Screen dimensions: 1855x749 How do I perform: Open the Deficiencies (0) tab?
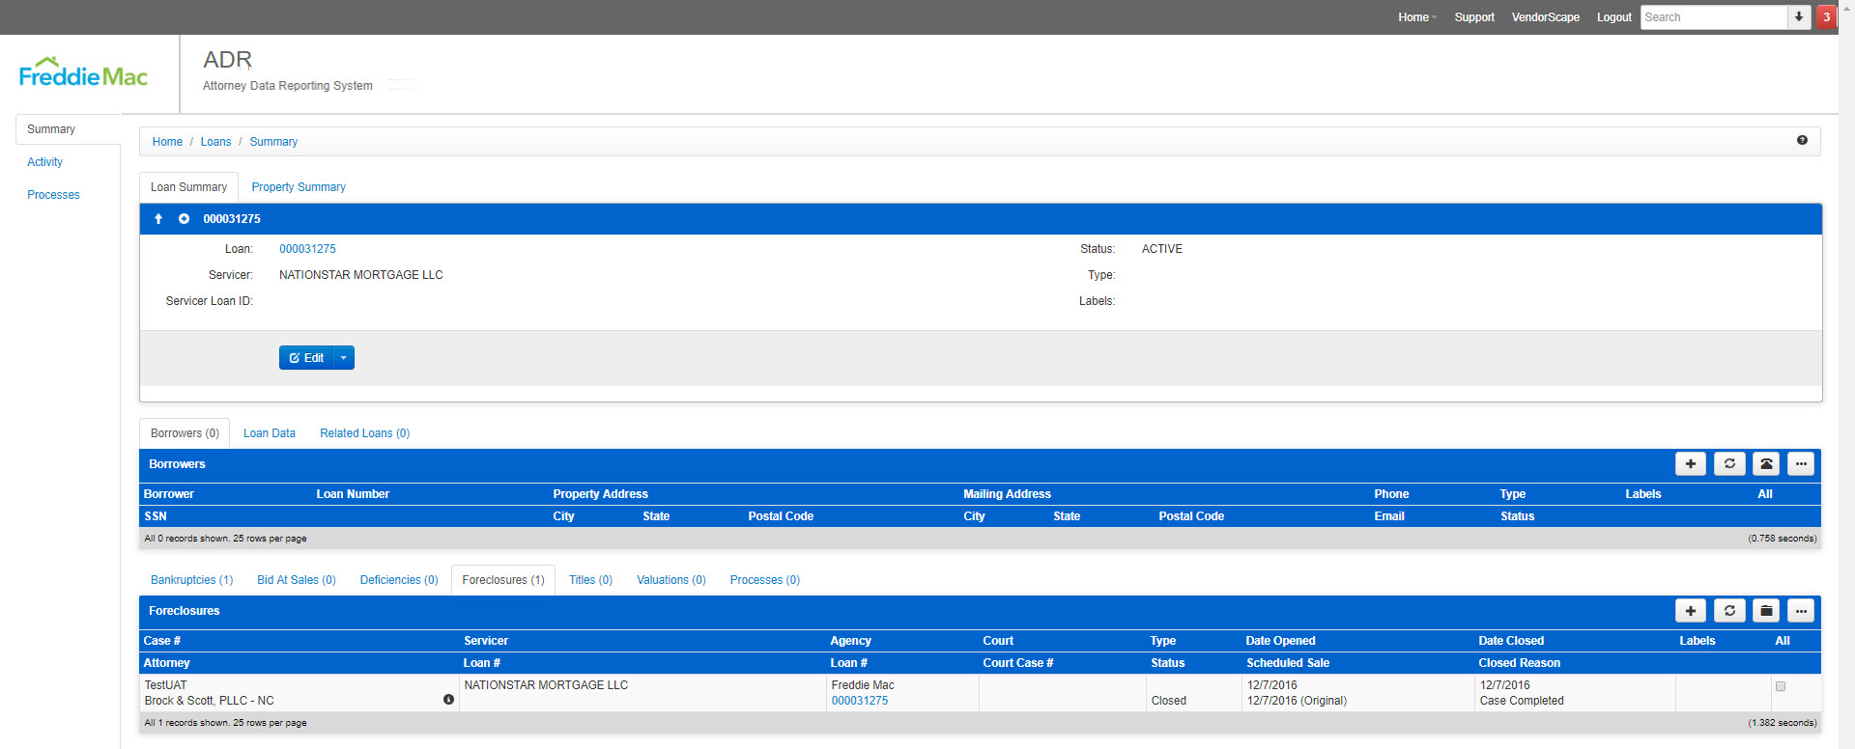tap(399, 580)
